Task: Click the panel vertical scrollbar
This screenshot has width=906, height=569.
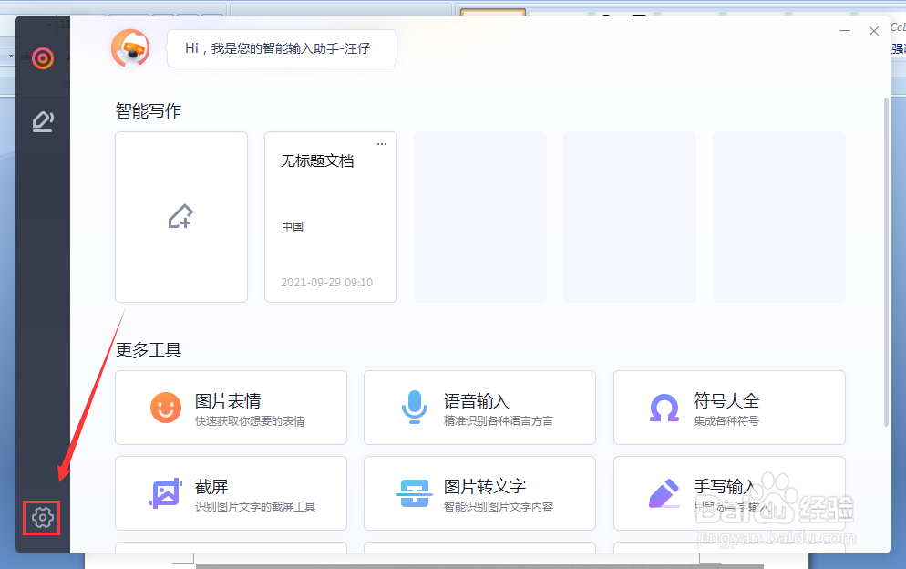Action: tap(886, 262)
